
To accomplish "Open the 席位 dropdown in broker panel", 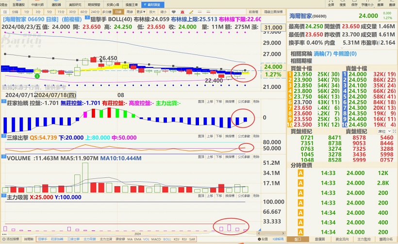I will [x=384, y=131].
